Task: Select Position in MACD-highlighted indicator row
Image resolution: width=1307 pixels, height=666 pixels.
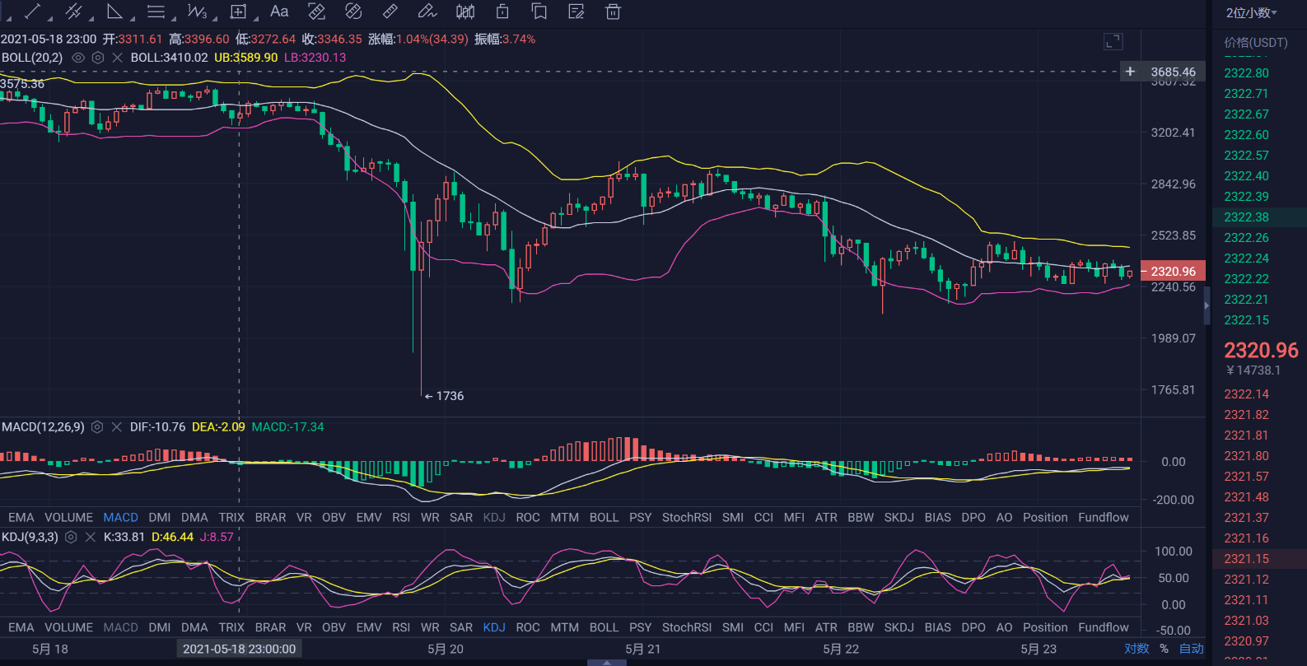Action: pyautogui.click(x=1045, y=518)
